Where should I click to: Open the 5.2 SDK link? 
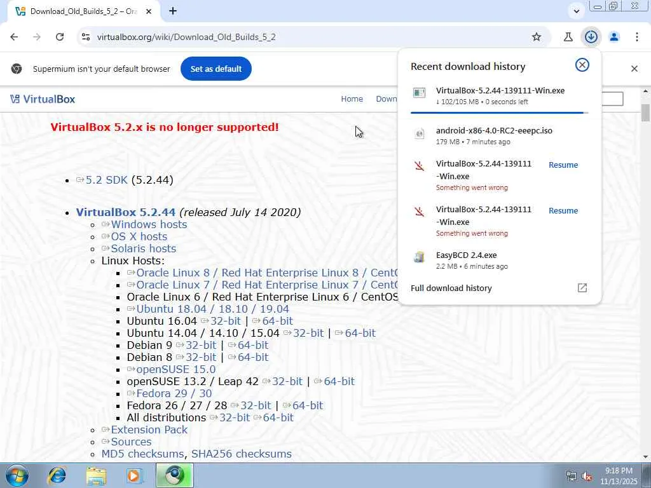click(106, 180)
